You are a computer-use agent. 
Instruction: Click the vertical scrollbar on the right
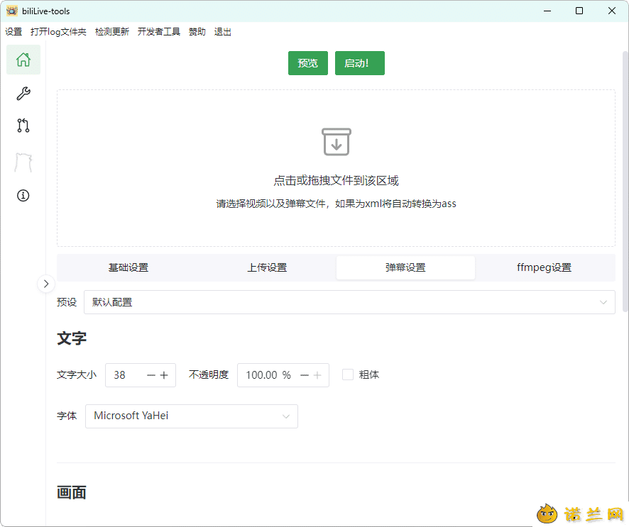[x=625, y=182]
